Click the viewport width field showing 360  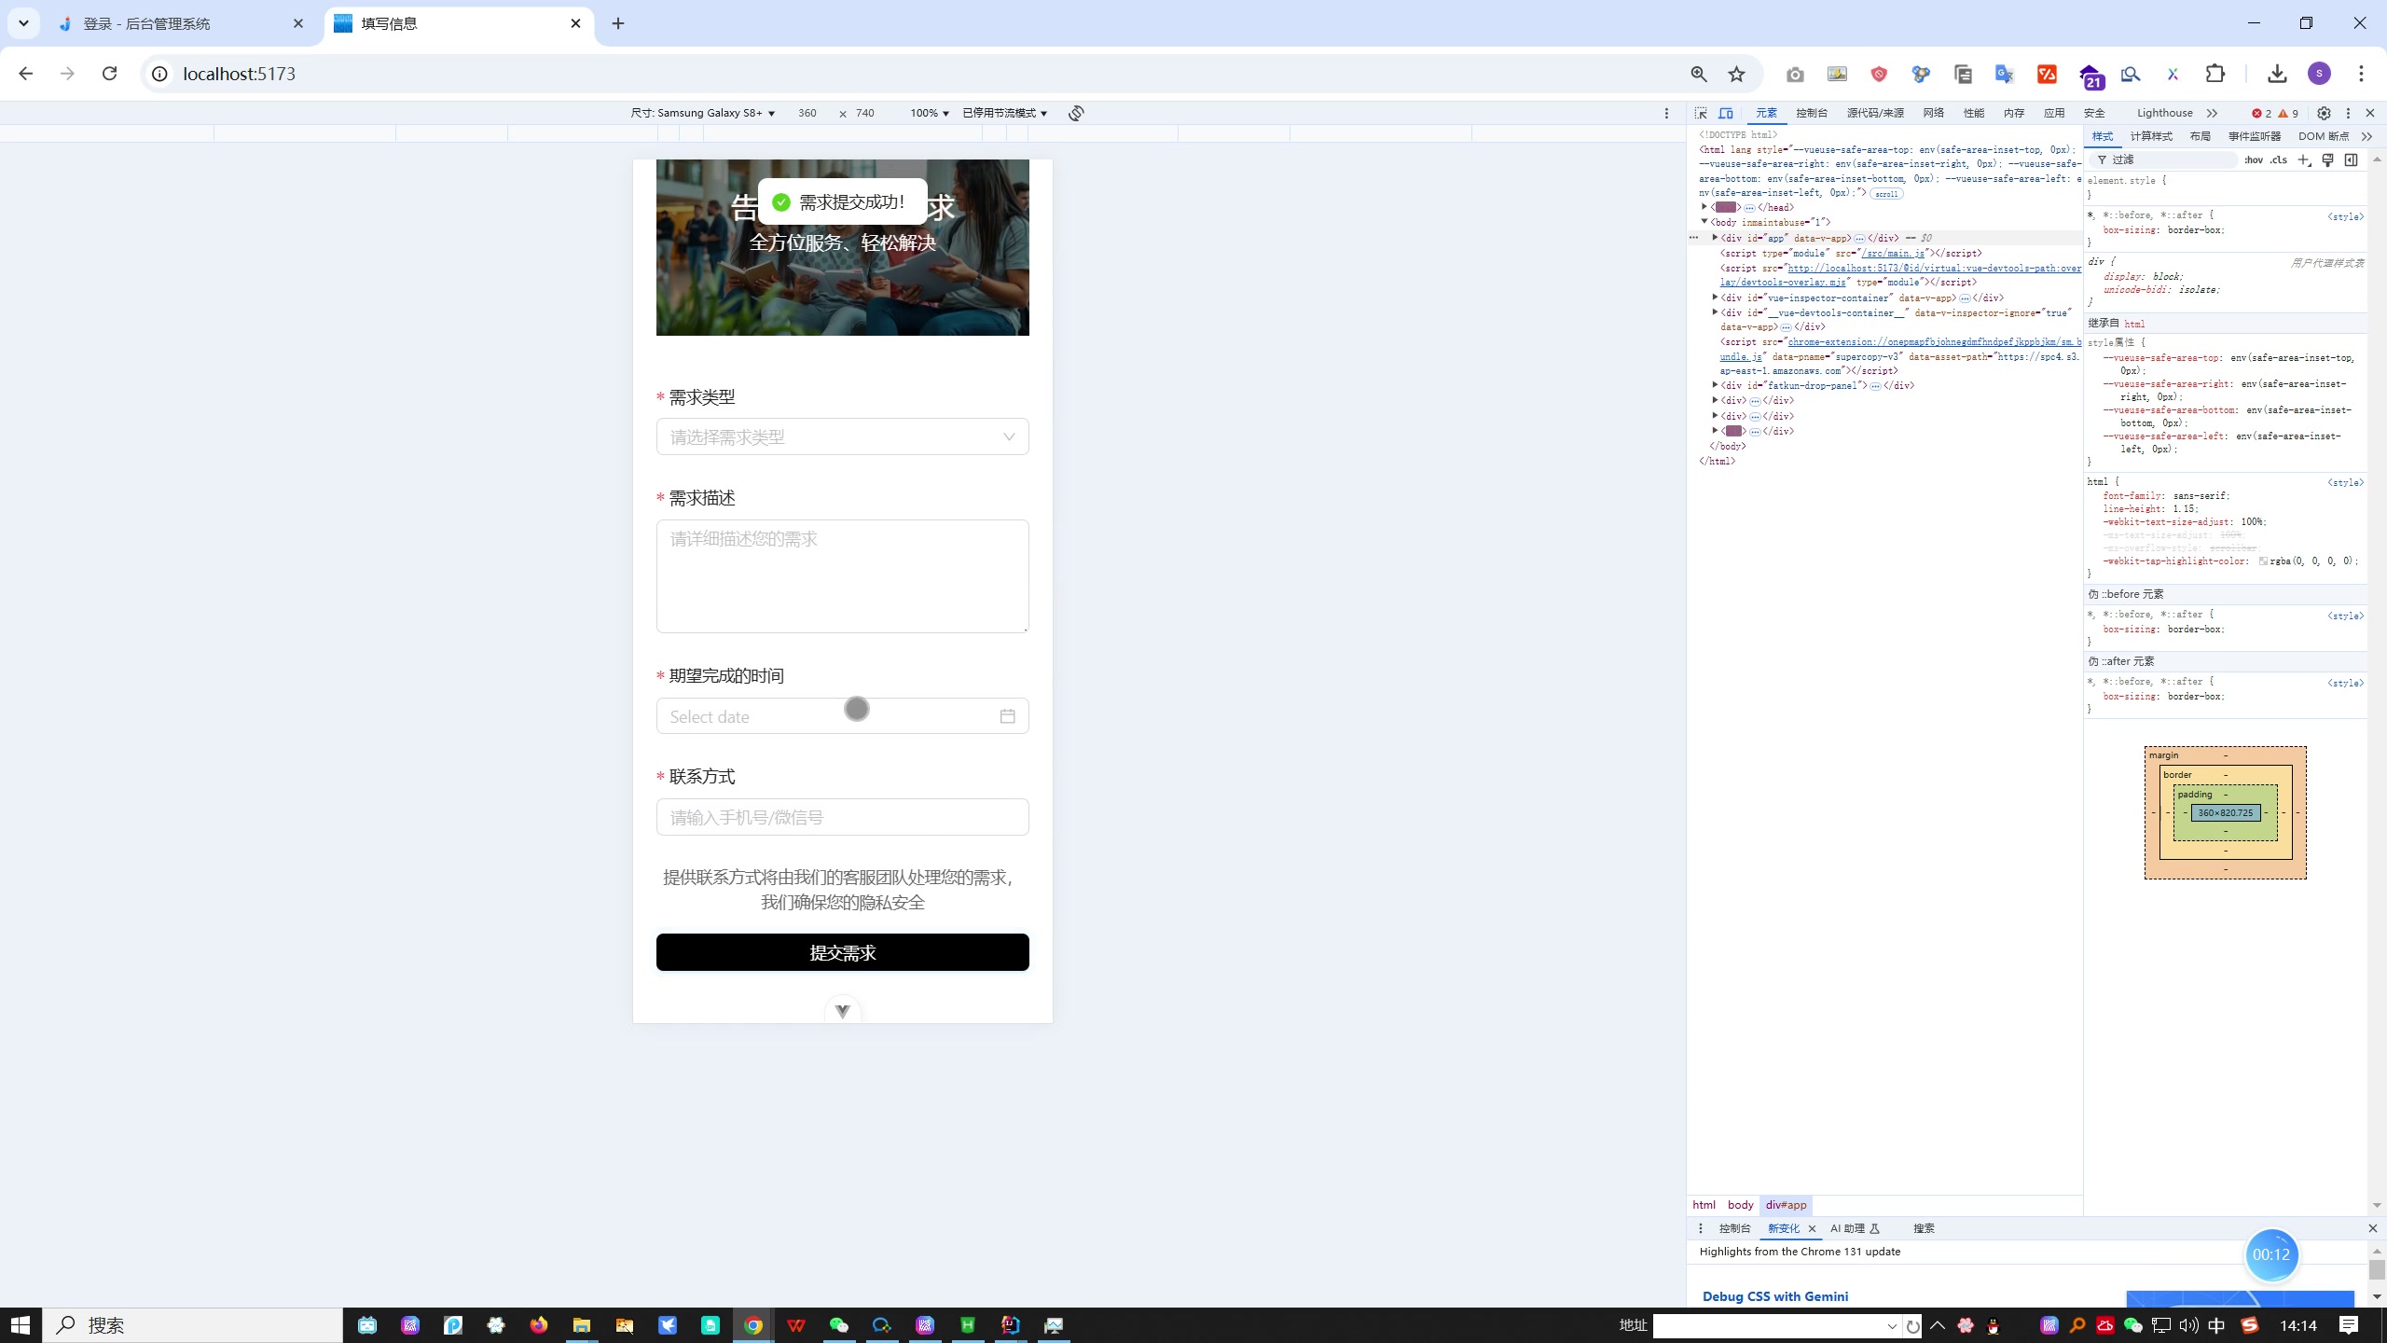[x=807, y=113]
